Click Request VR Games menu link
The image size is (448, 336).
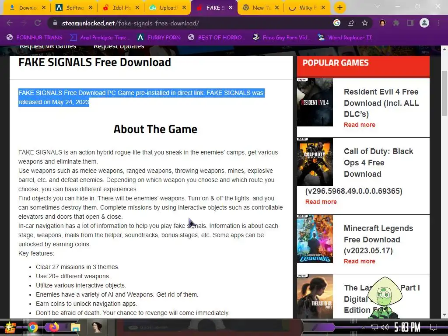[x=48, y=46]
